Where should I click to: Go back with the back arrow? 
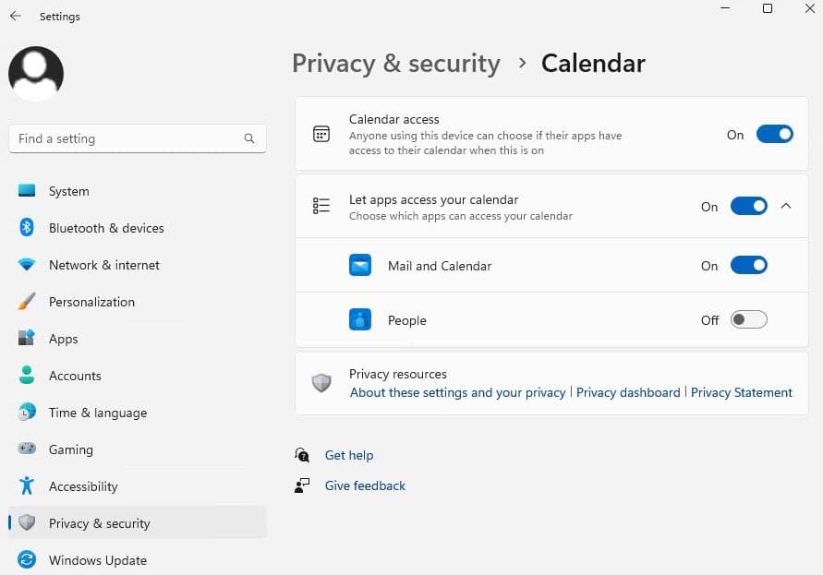tap(16, 16)
